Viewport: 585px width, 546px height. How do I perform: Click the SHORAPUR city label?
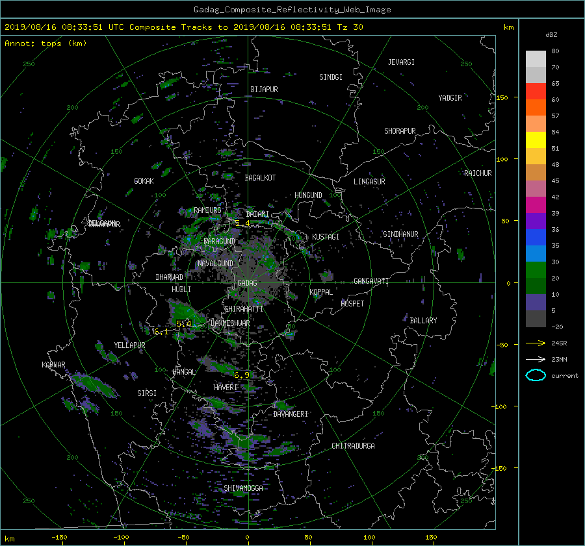[x=400, y=131]
